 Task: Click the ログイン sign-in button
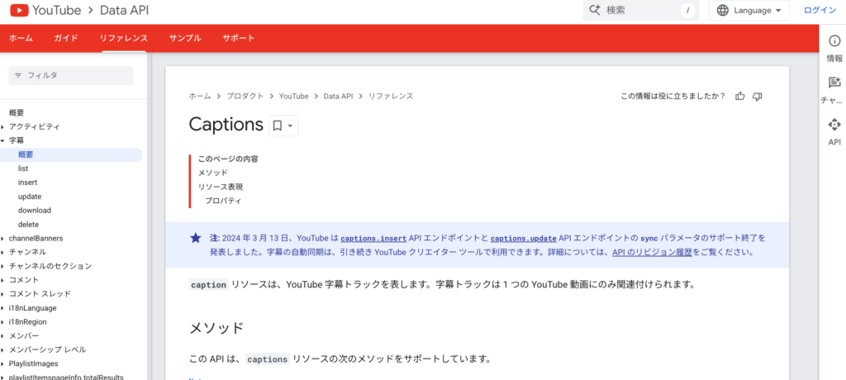click(820, 11)
